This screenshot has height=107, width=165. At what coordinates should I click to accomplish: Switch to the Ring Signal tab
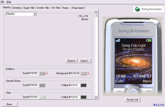tap(78, 8)
